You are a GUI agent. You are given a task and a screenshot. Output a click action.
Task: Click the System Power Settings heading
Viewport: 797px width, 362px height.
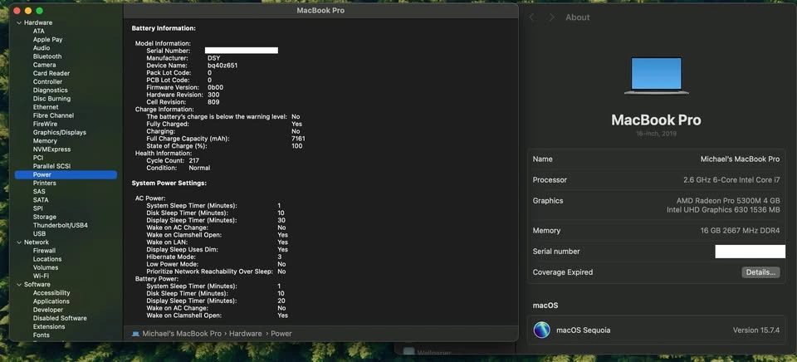click(169, 183)
